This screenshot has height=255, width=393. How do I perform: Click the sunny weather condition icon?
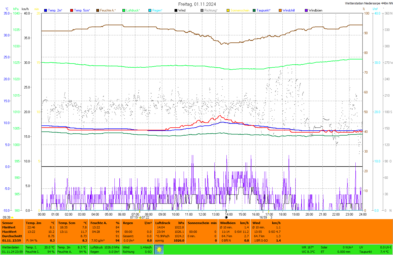pos(159,250)
